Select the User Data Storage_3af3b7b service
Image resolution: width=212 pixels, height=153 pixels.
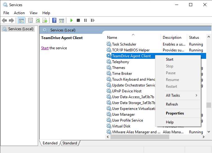131,103
